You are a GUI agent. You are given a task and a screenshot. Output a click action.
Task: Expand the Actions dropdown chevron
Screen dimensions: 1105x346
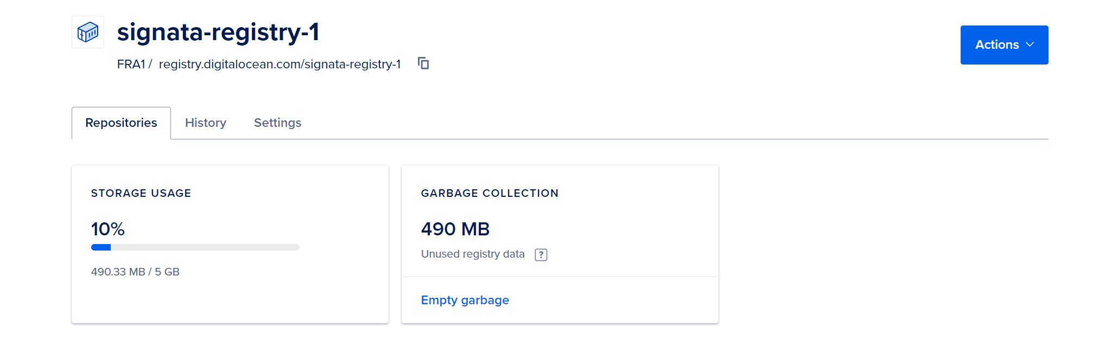(1030, 44)
